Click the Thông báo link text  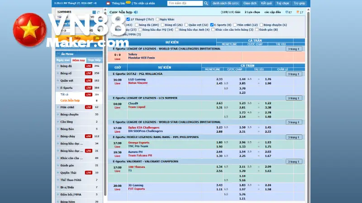[119, 4]
